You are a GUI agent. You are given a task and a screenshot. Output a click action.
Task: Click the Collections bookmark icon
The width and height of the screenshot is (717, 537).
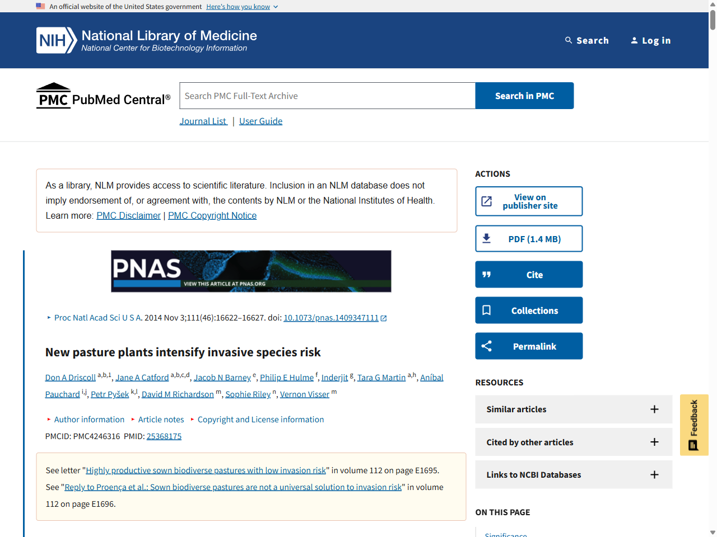tap(487, 310)
